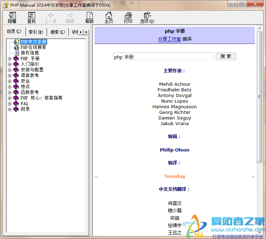Click the Forward (前进) arrow icon
Viewport: 266px width, 239px height.
70,15
